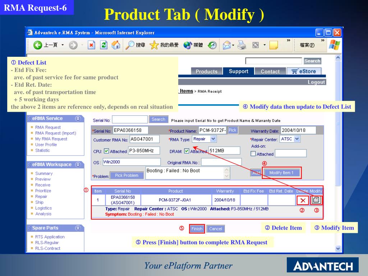
Task: Toggle the DRAM Attached checkbox
Action: tap(187, 151)
